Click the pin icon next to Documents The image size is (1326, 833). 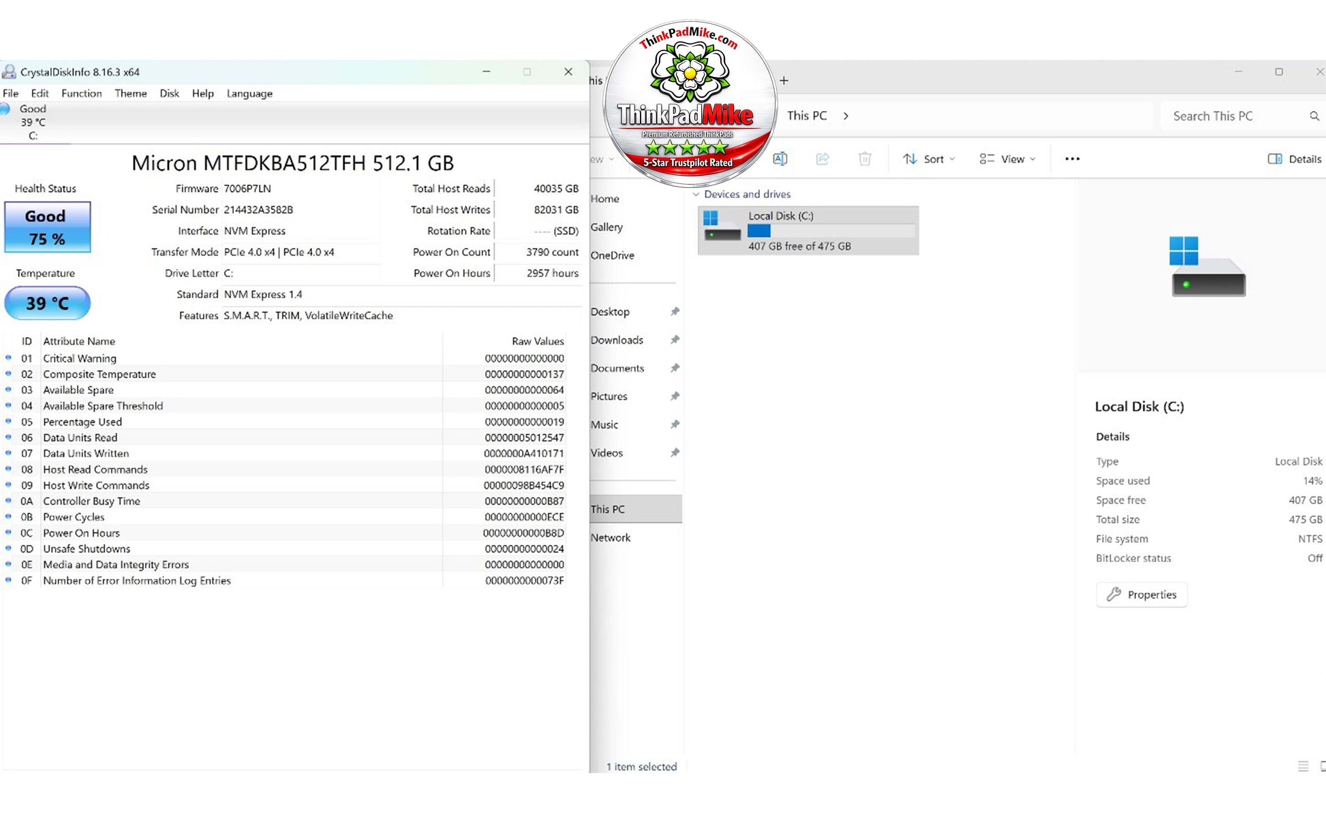coord(675,368)
